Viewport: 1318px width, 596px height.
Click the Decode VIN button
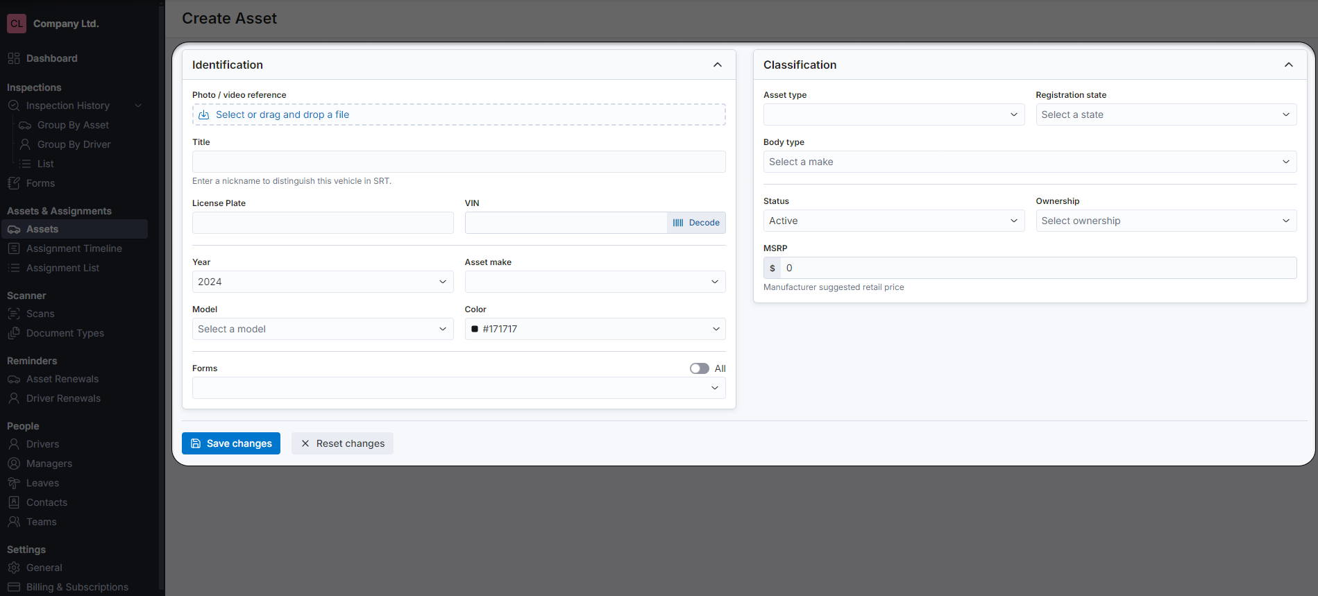click(x=696, y=223)
